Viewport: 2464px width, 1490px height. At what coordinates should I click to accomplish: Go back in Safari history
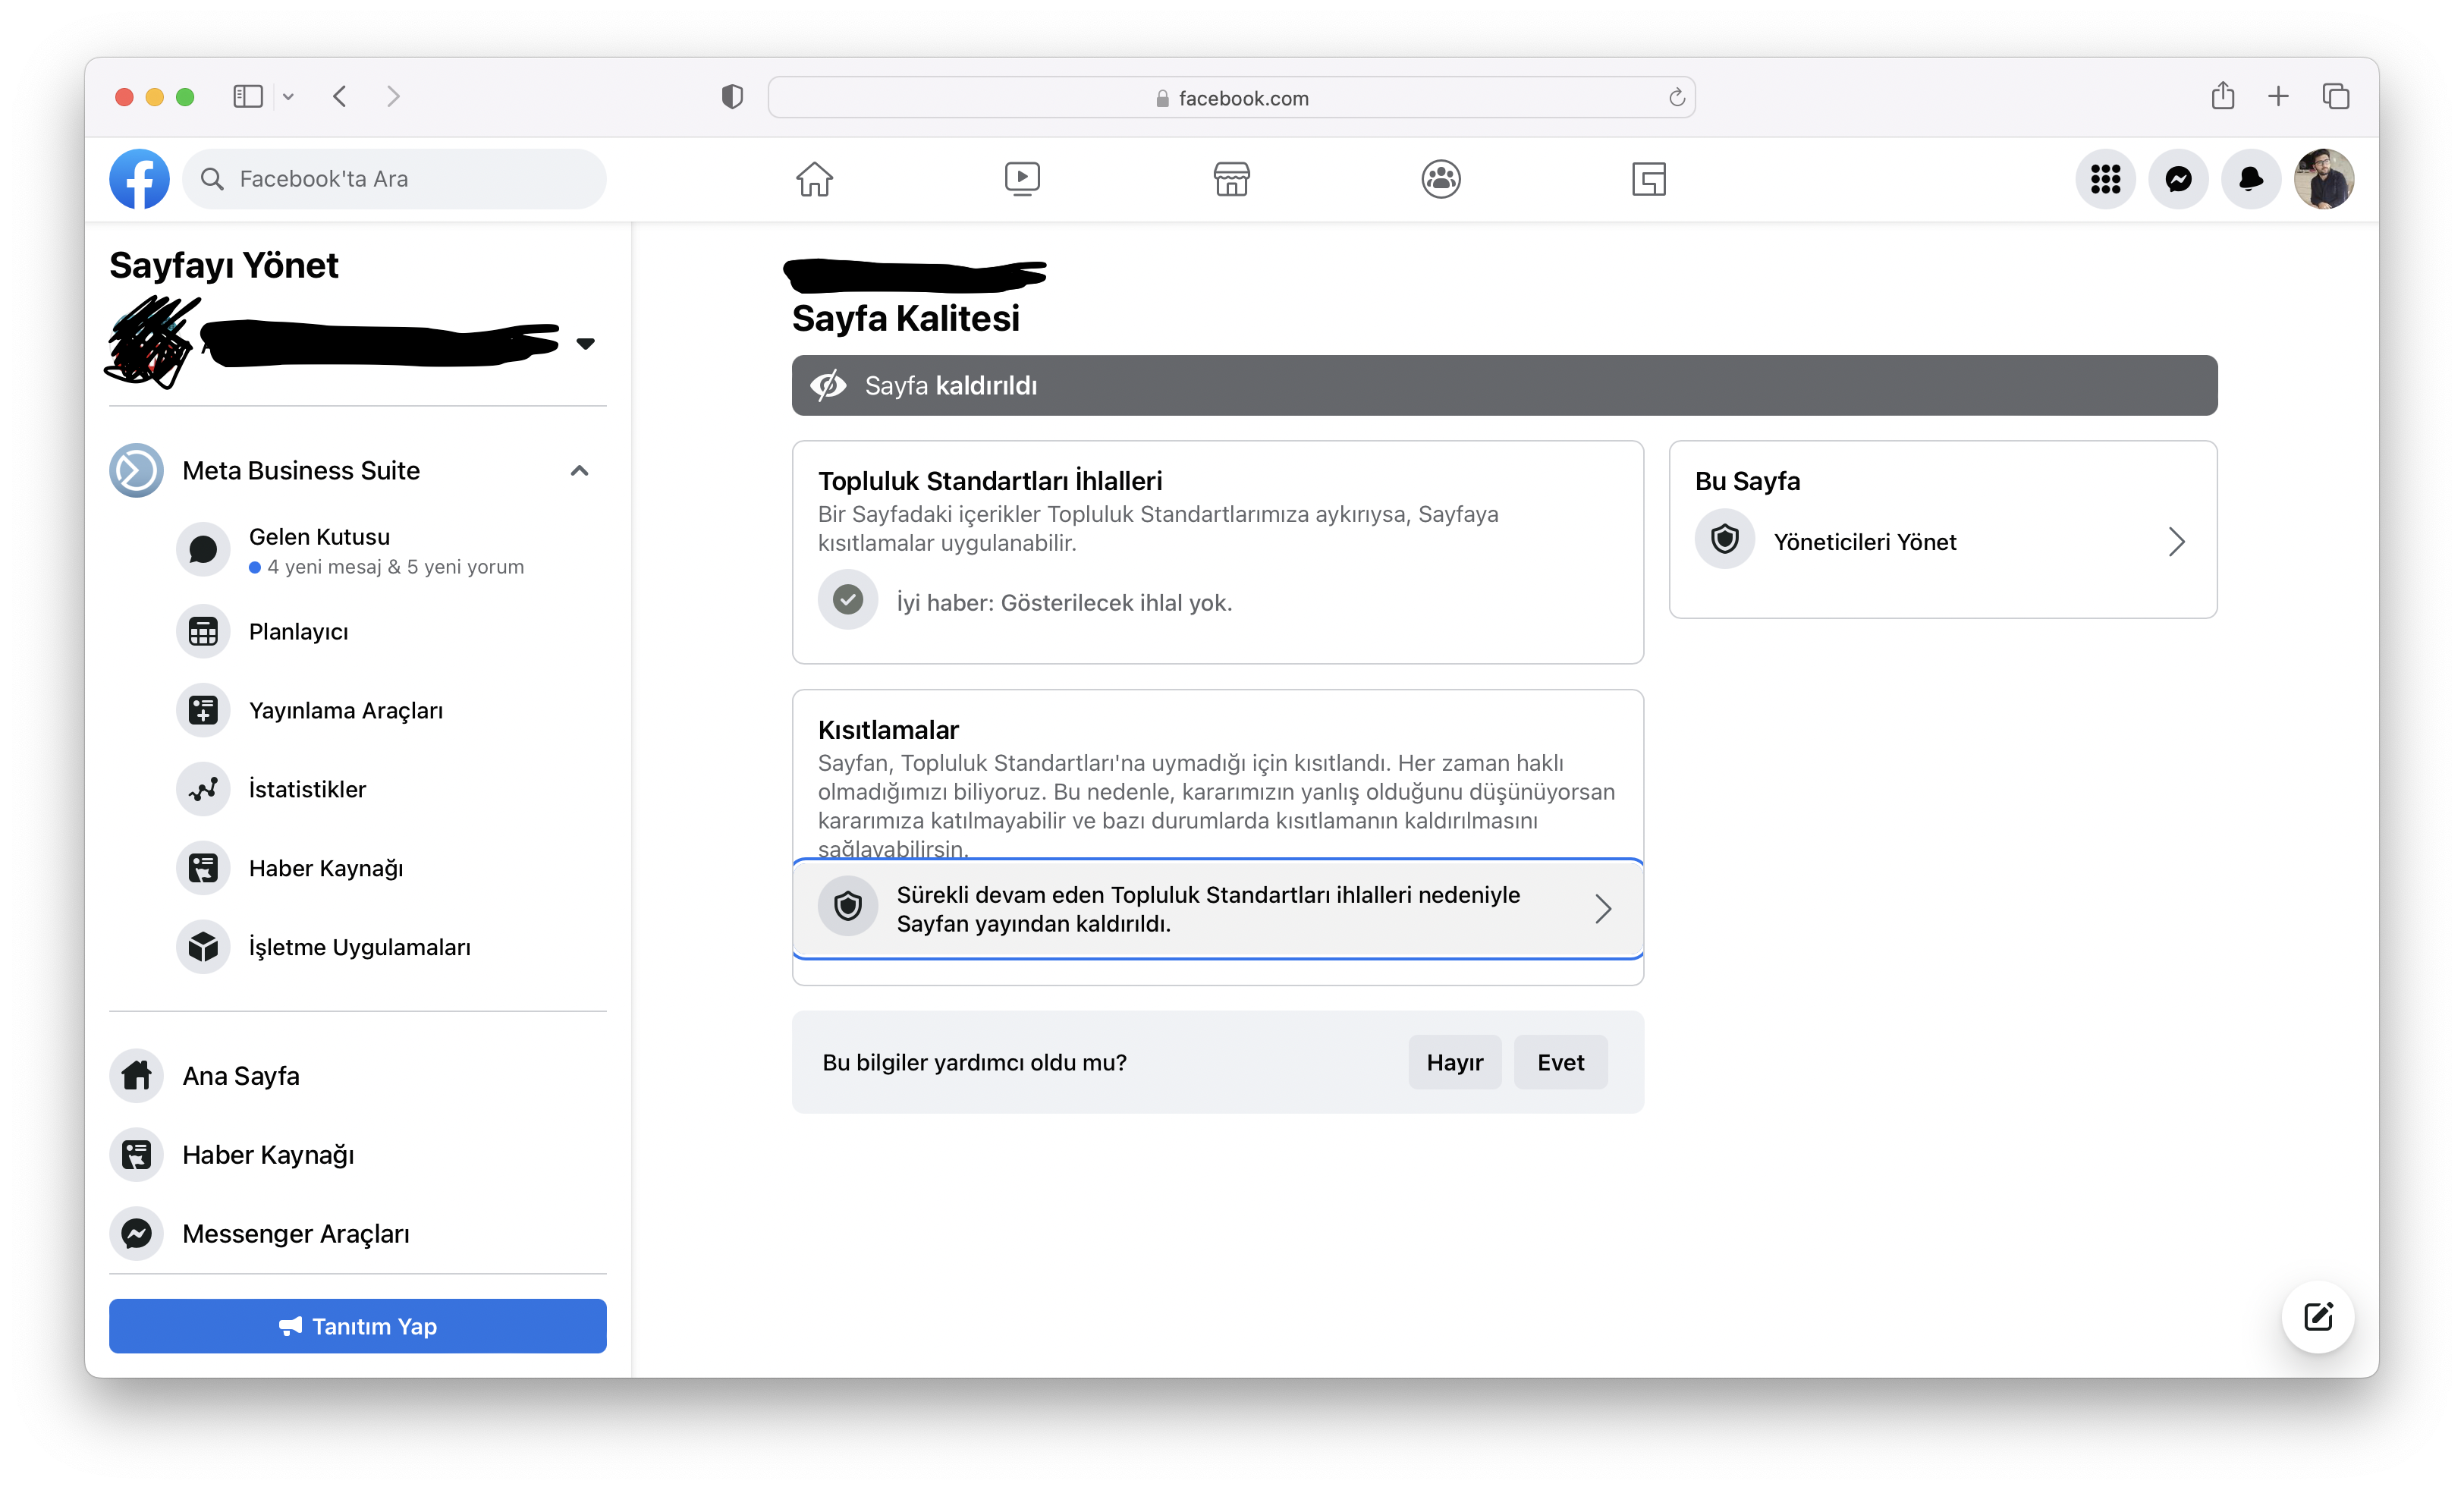click(340, 96)
